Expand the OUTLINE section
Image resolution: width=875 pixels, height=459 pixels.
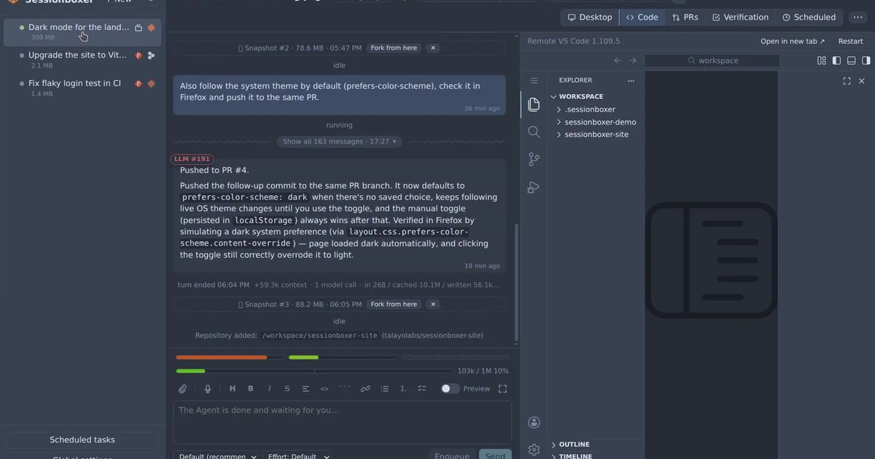(x=574, y=444)
